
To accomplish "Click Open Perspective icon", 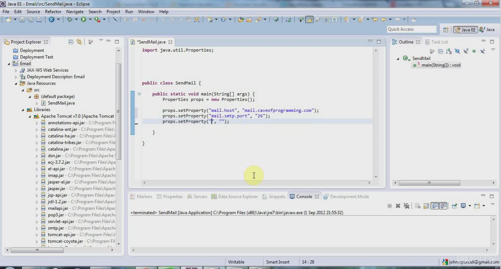I will point(446,30).
